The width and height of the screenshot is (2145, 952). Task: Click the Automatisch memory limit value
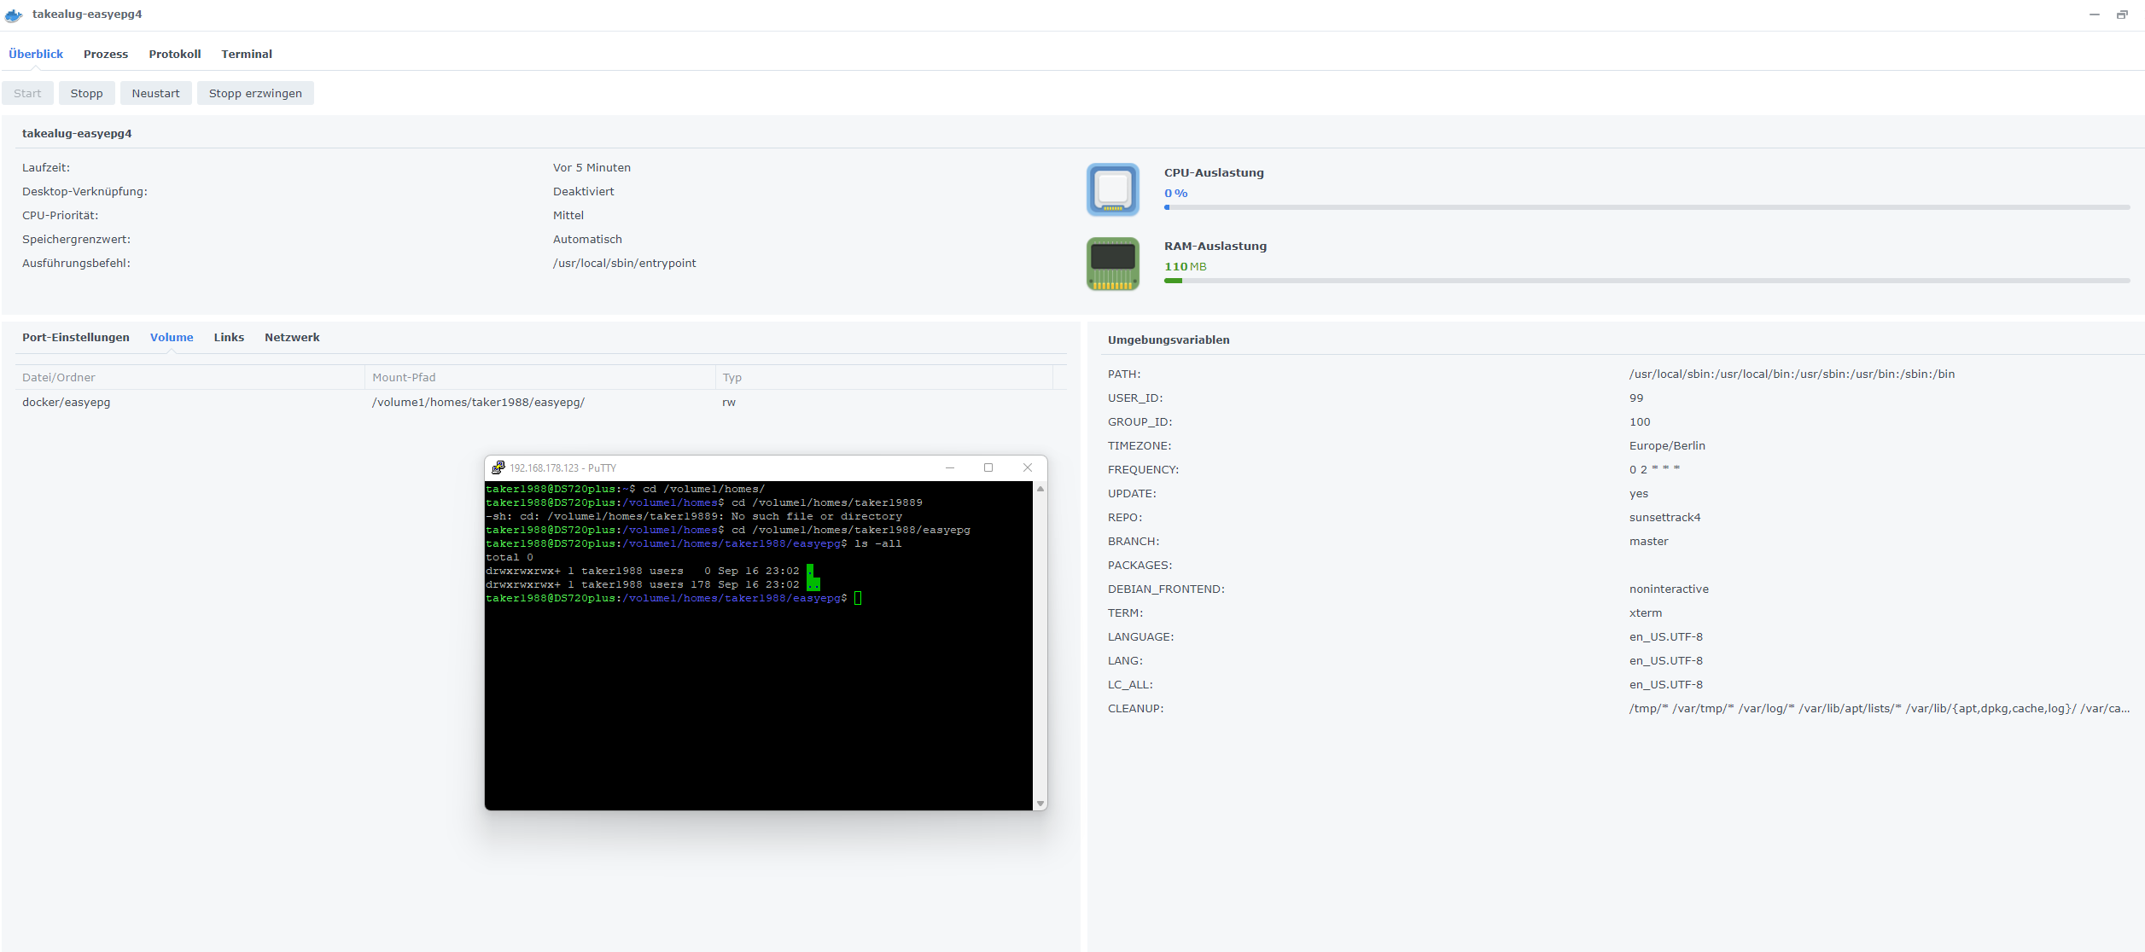(587, 239)
